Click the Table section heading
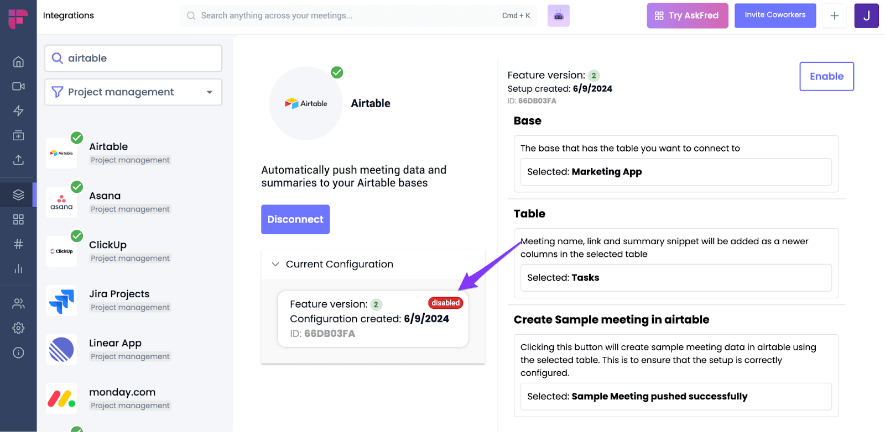Image resolution: width=885 pixels, height=432 pixels. click(x=529, y=214)
